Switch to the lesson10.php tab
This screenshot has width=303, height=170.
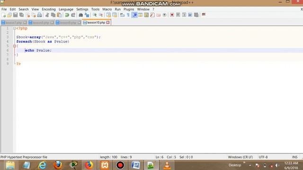tap(96, 23)
